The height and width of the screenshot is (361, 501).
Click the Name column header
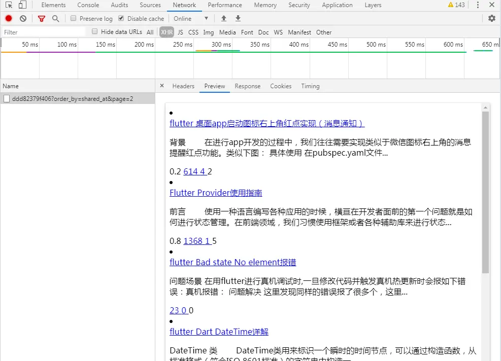coord(78,86)
